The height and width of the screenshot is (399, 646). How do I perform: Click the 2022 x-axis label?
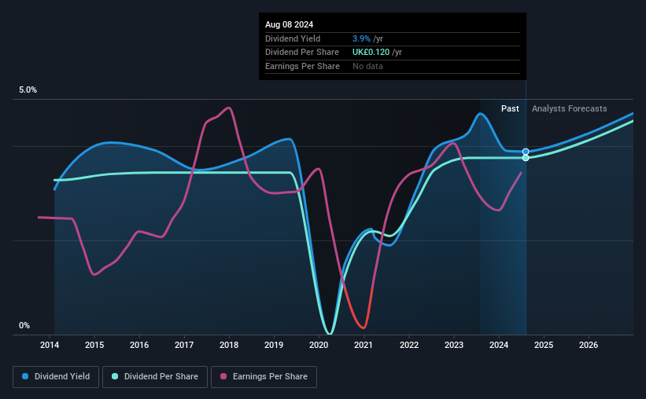pyautogui.click(x=409, y=345)
